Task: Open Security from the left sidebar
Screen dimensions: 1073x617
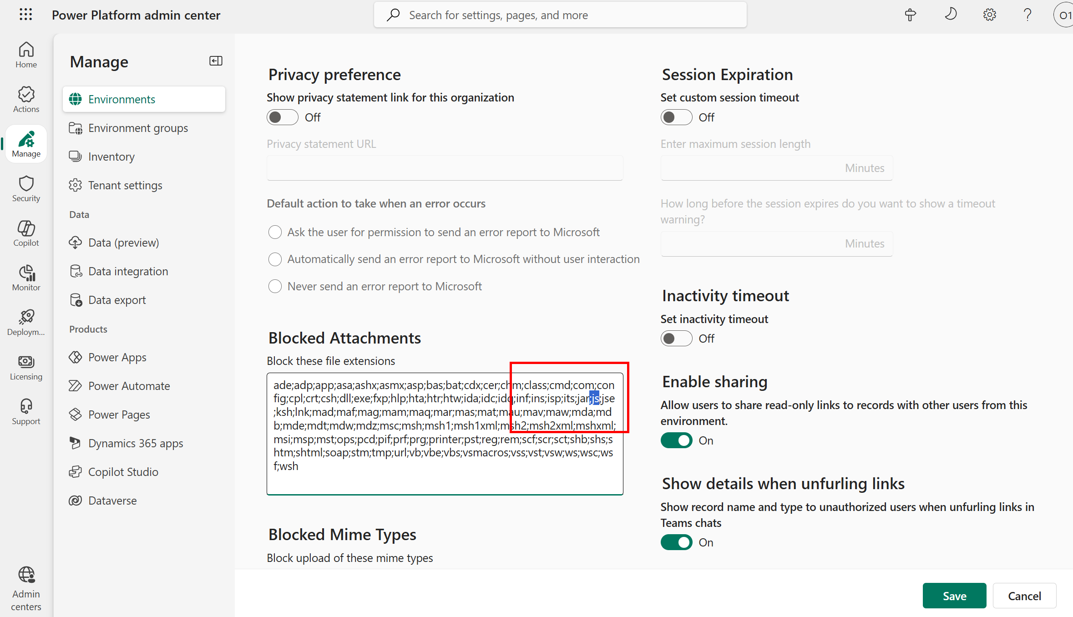Action: tap(26, 188)
